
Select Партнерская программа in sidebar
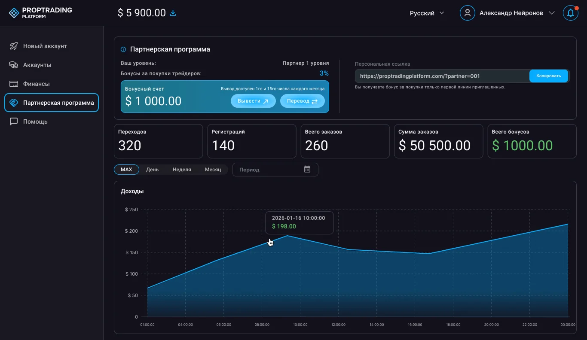[52, 103]
